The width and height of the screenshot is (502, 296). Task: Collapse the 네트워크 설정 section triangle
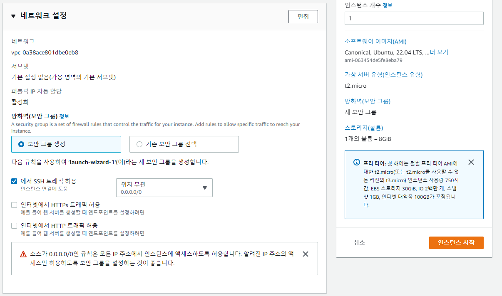(13, 16)
